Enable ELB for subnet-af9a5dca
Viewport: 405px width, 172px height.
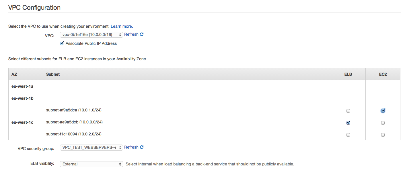pyautogui.click(x=348, y=111)
